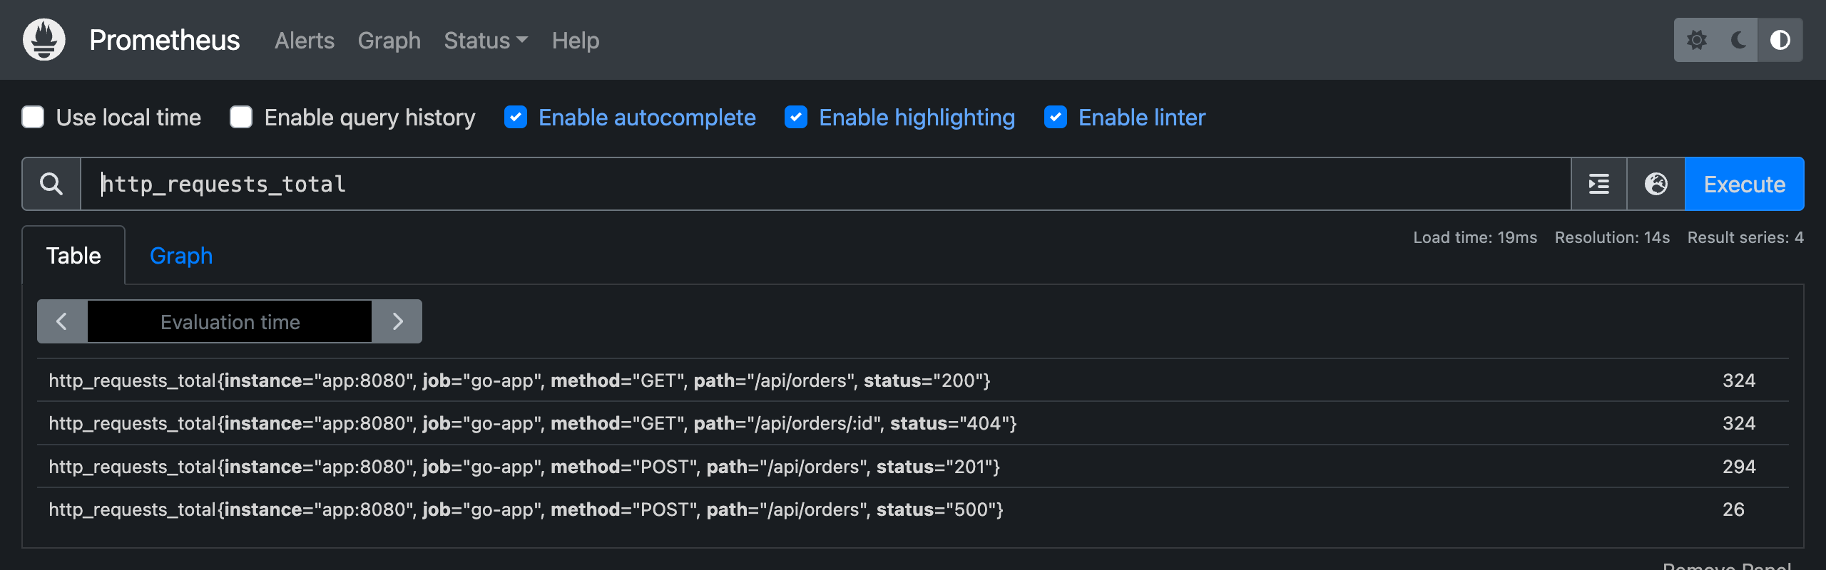Tick Enable query history checkbox
1826x570 pixels.
241,117
